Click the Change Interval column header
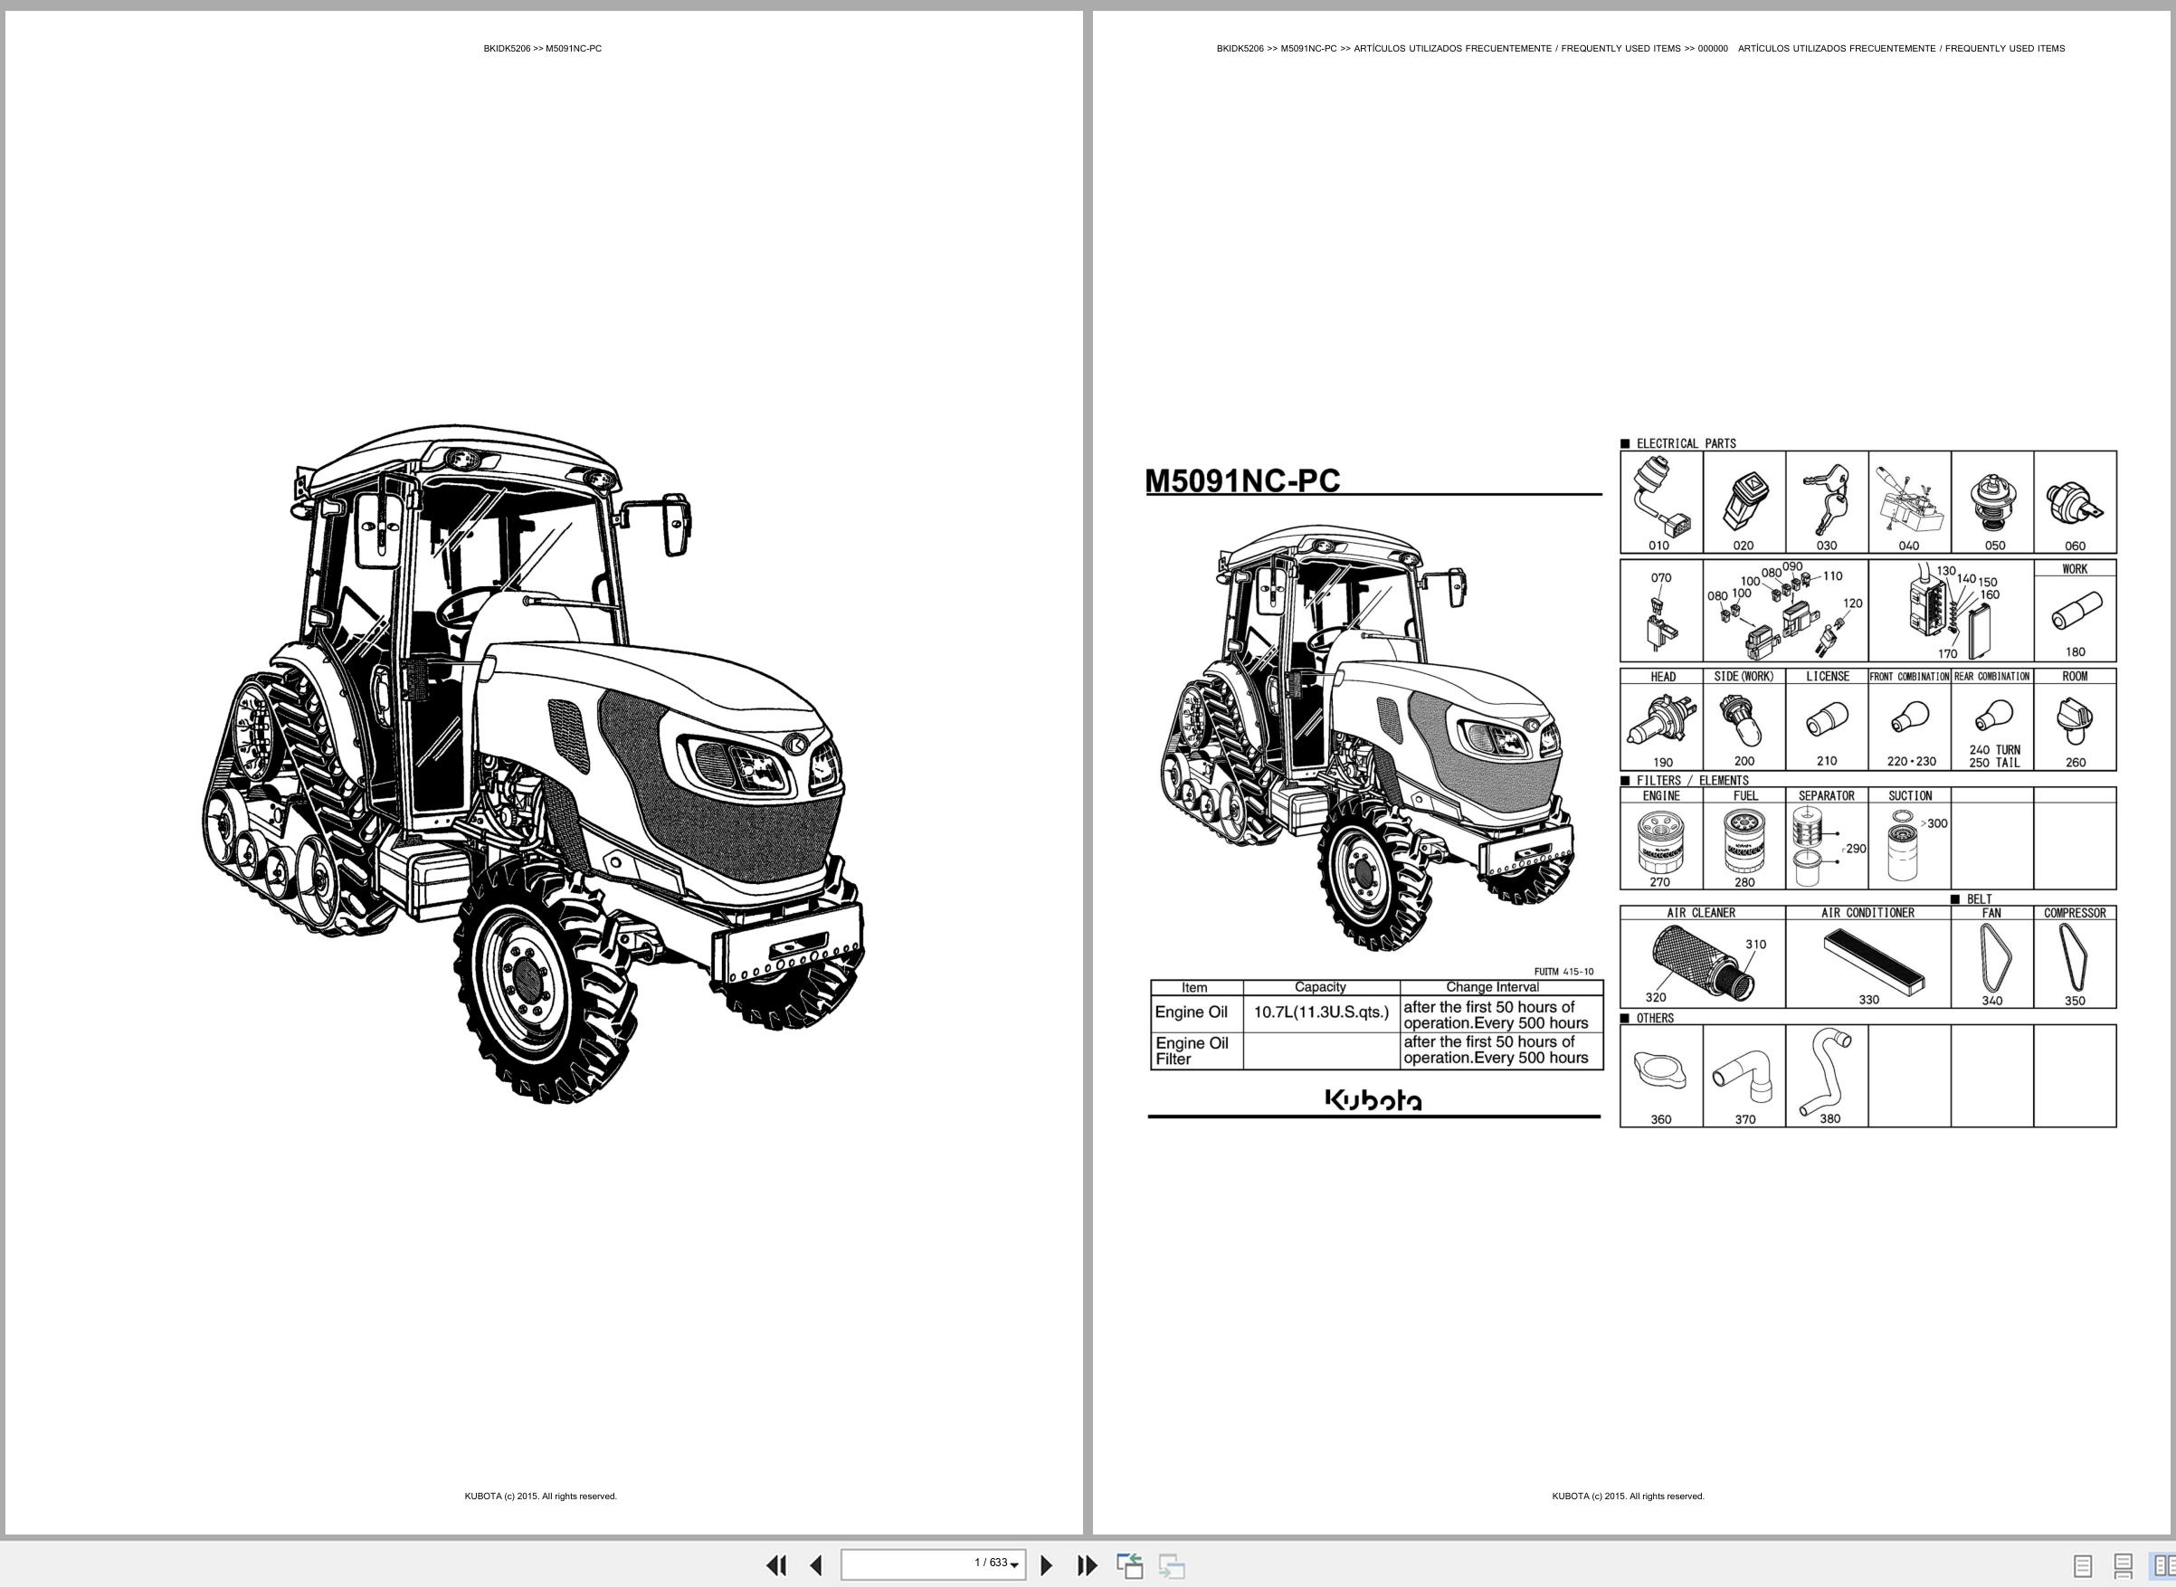The height and width of the screenshot is (1587, 2176). [x=1492, y=987]
